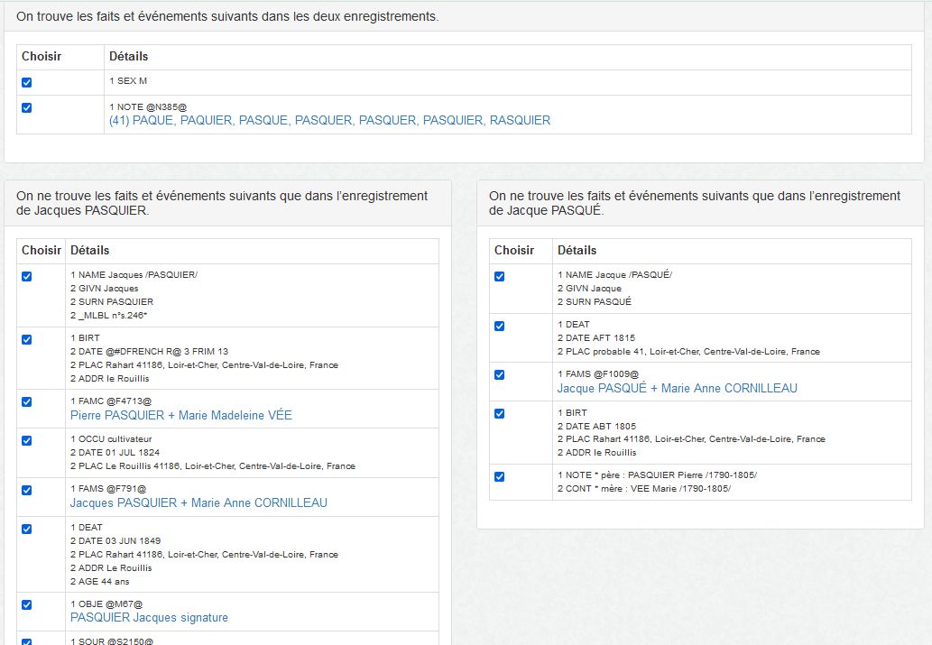Toggle the BIRT ABT 1805 checkbox
Image resolution: width=932 pixels, height=645 pixels.
(x=500, y=413)
